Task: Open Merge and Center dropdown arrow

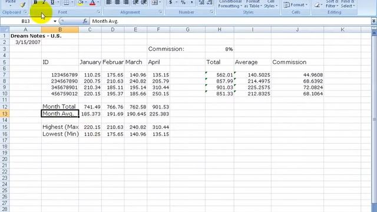Action: point(160,2)
